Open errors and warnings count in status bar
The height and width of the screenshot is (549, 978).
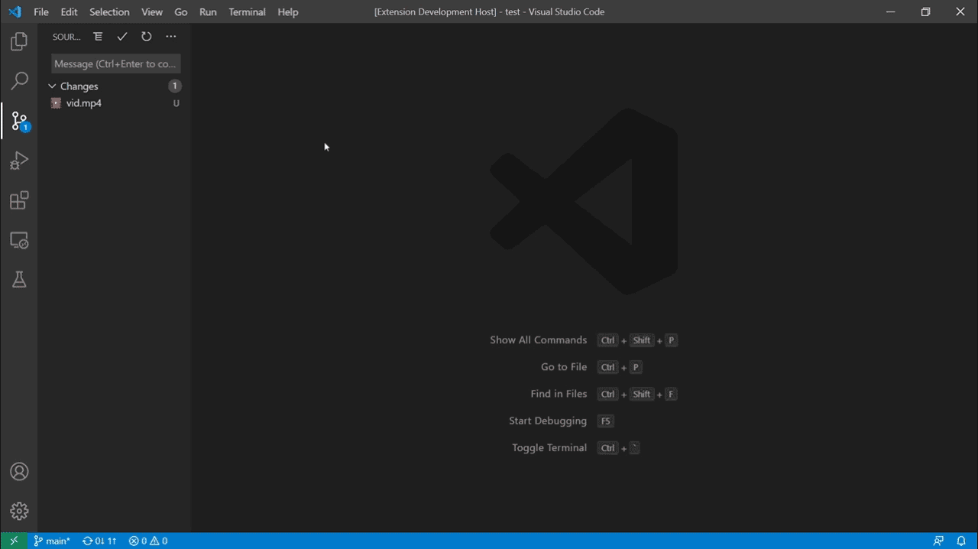pyautogui.click(x=148, y=541)
